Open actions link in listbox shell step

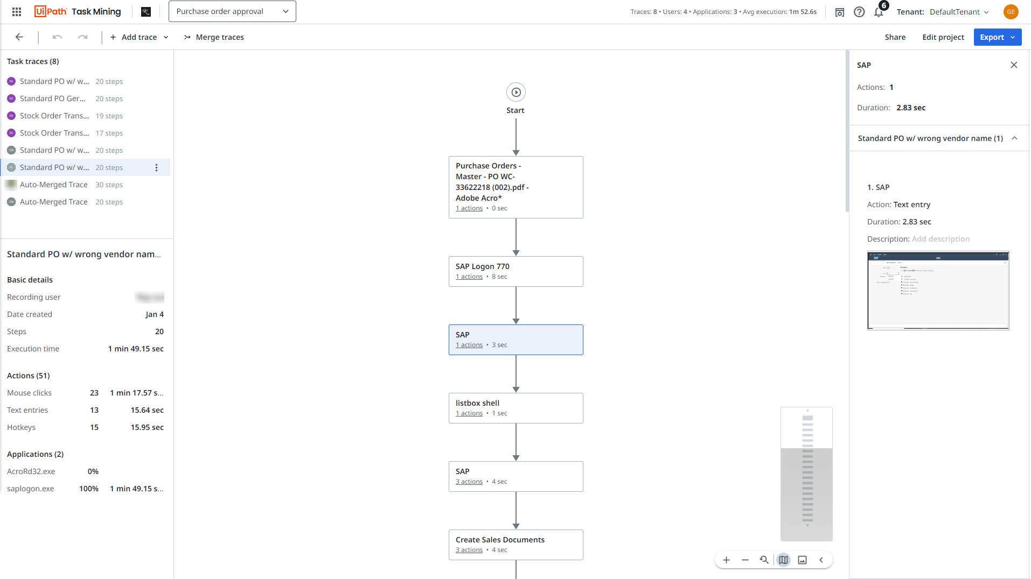pos(469,413)
